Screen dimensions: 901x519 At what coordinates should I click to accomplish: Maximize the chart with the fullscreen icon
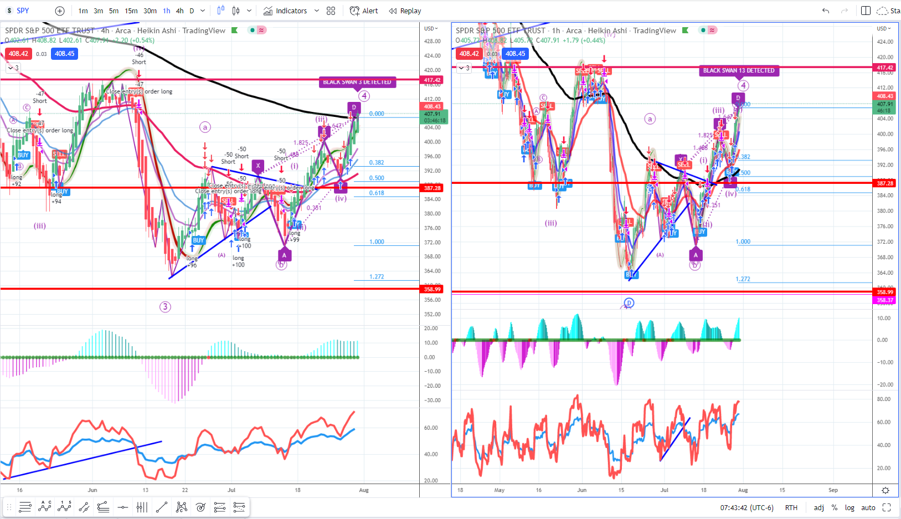pyautogui.click(x=887, y=507)
